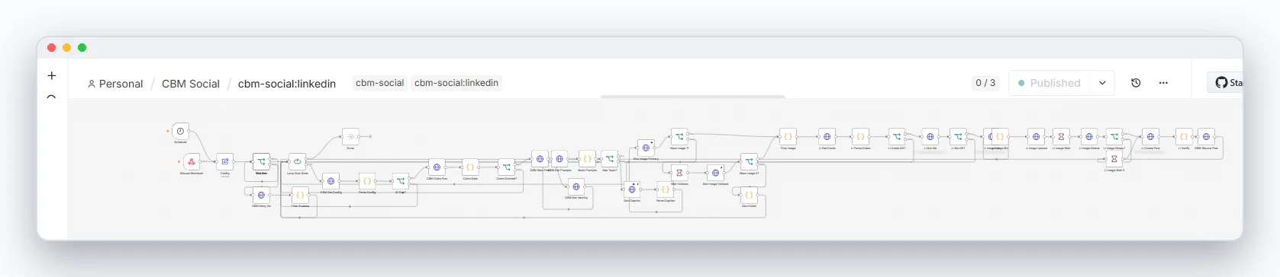Click the Done no-op node
The height and width of the screenshot is (277, 1280).
pyautogui.click(x=350, y=136)
